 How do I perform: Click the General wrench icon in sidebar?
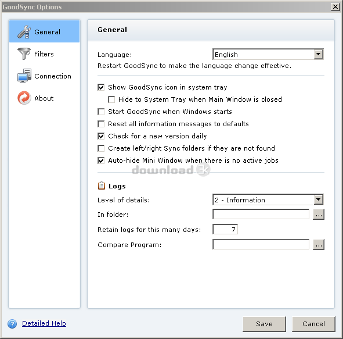coord(24,32)
